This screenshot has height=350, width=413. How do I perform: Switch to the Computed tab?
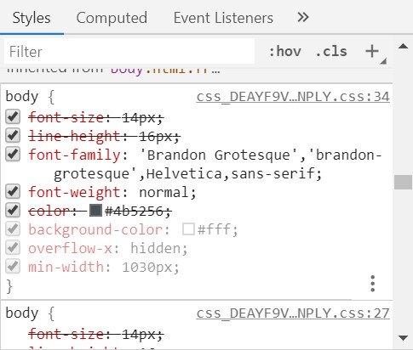click(112, 18)
